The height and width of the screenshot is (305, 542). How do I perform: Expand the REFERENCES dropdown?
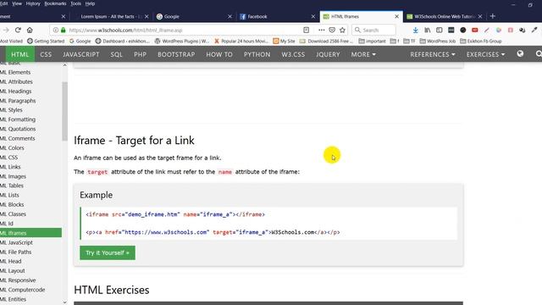click(x=433, y=54)
